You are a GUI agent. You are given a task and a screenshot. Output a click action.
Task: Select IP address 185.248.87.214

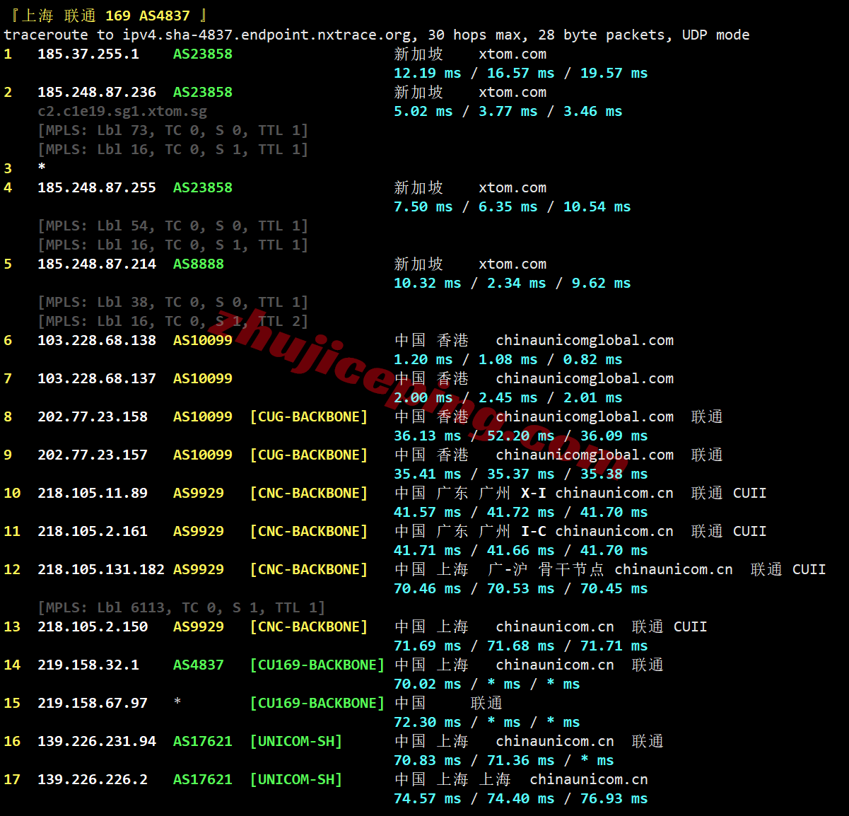(97, 264)
